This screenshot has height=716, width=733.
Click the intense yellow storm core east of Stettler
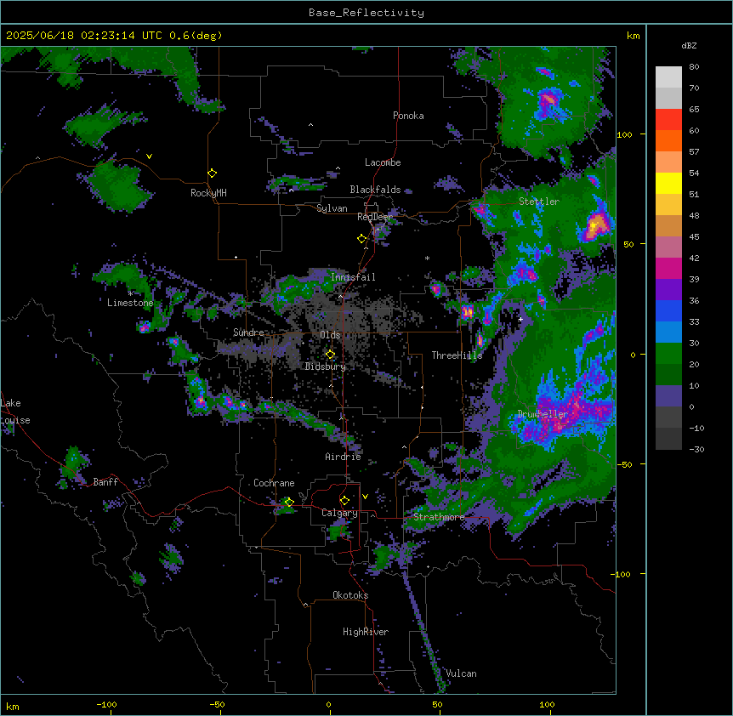594,226
